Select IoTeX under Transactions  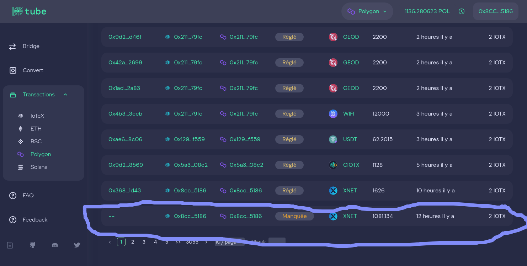pos(37,116)
